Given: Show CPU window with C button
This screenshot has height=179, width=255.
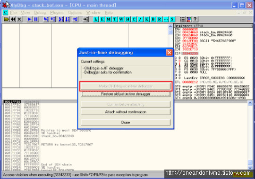Looking at the screenshot, I should point(134,19).
